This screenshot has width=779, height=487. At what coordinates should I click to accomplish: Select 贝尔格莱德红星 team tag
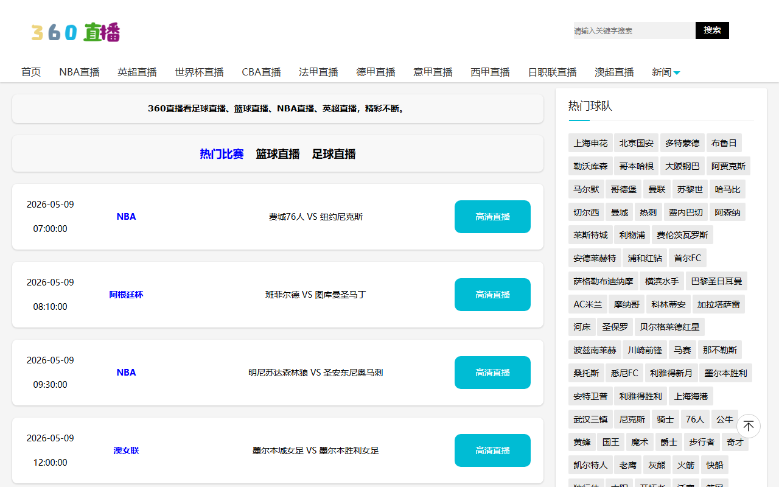pos(669,327)
